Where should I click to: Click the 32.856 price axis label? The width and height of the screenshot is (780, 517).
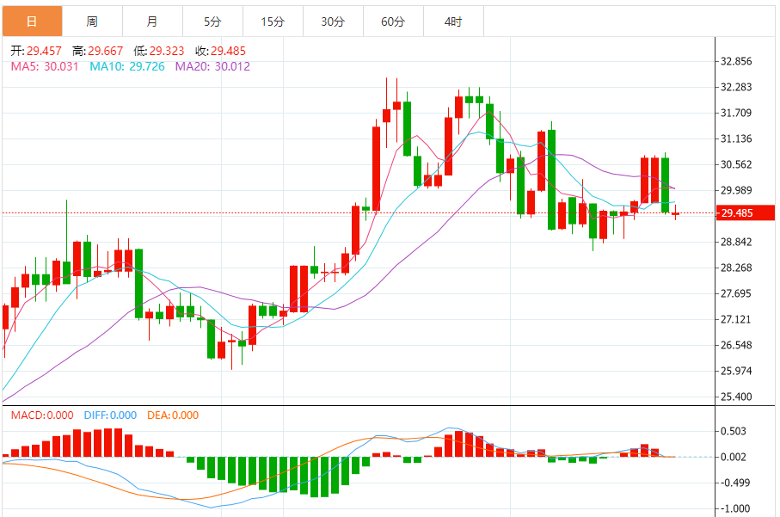736,61
